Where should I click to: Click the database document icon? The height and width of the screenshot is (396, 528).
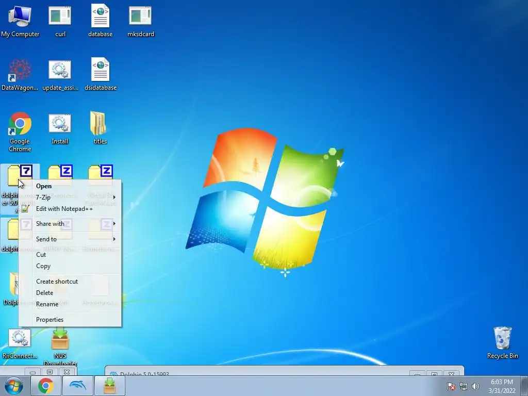(x=100, y=21)
